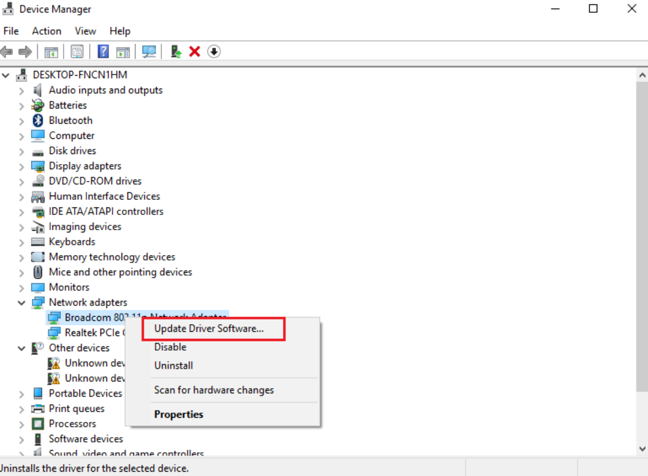Viewport: 648px width, 476px height.
Task: Select the DESKTOP-FNCN1HM computer name
Action: 80,75
